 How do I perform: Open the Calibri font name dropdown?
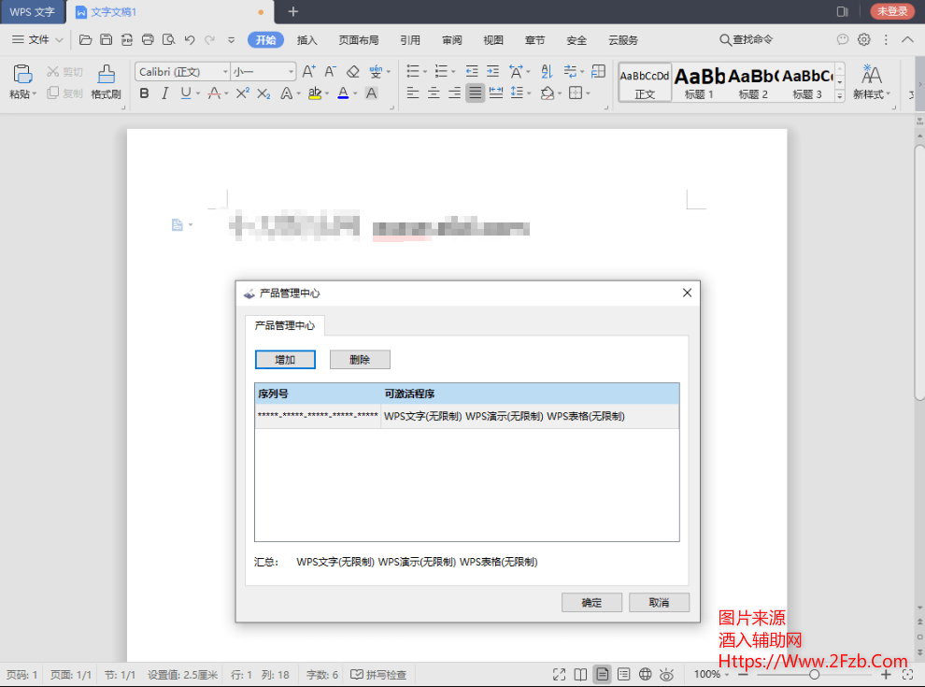(225, 72)
